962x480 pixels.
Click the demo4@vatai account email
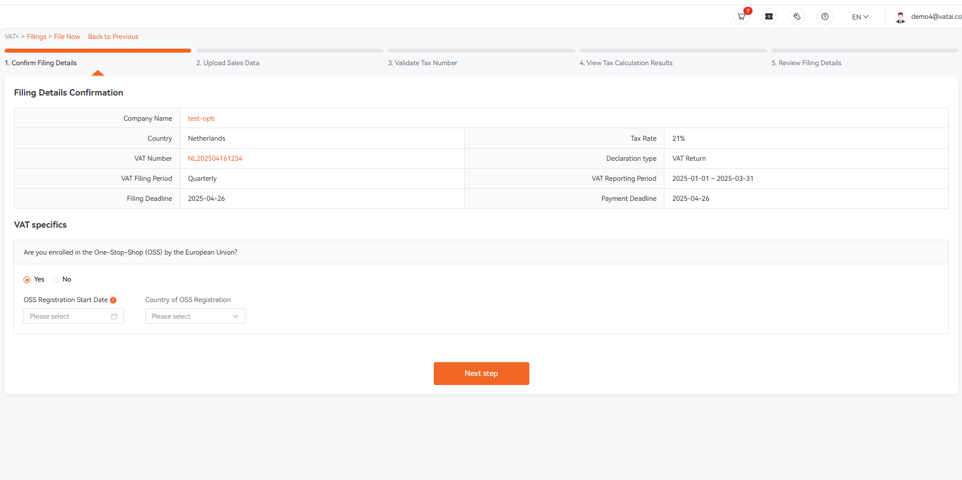coord(936,17)
